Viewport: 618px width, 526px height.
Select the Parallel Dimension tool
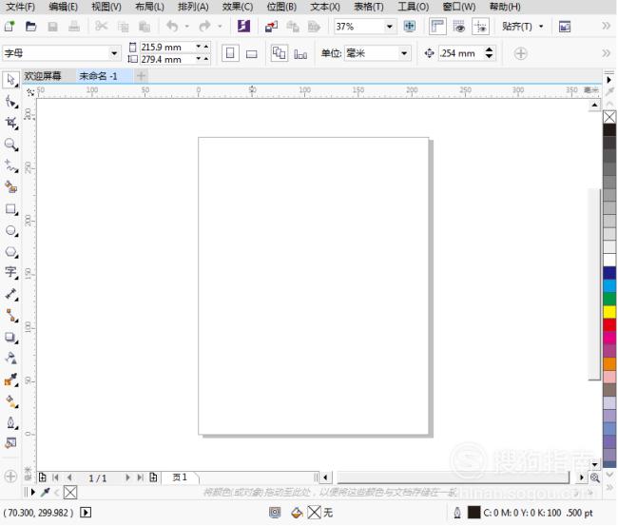11,294
